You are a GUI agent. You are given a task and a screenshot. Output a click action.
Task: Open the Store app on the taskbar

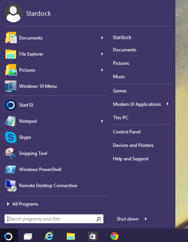pyautogui.click(x=92, y=236)
